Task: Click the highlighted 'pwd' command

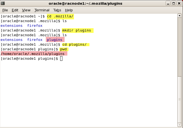Action: (64, 49)
